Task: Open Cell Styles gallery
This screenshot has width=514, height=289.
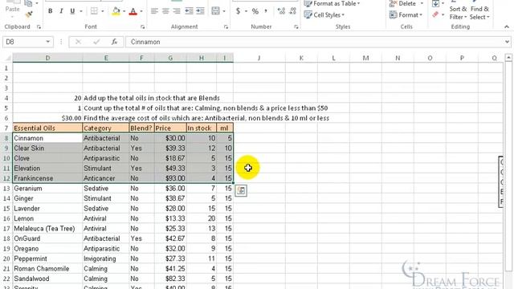Action: (324, 14)
